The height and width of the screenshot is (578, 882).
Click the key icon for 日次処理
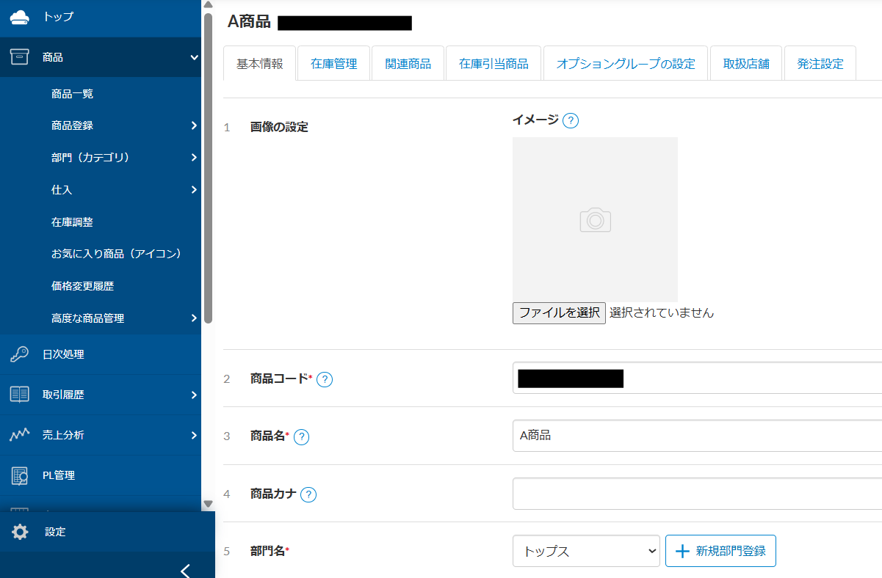click(x=20, y=354)
